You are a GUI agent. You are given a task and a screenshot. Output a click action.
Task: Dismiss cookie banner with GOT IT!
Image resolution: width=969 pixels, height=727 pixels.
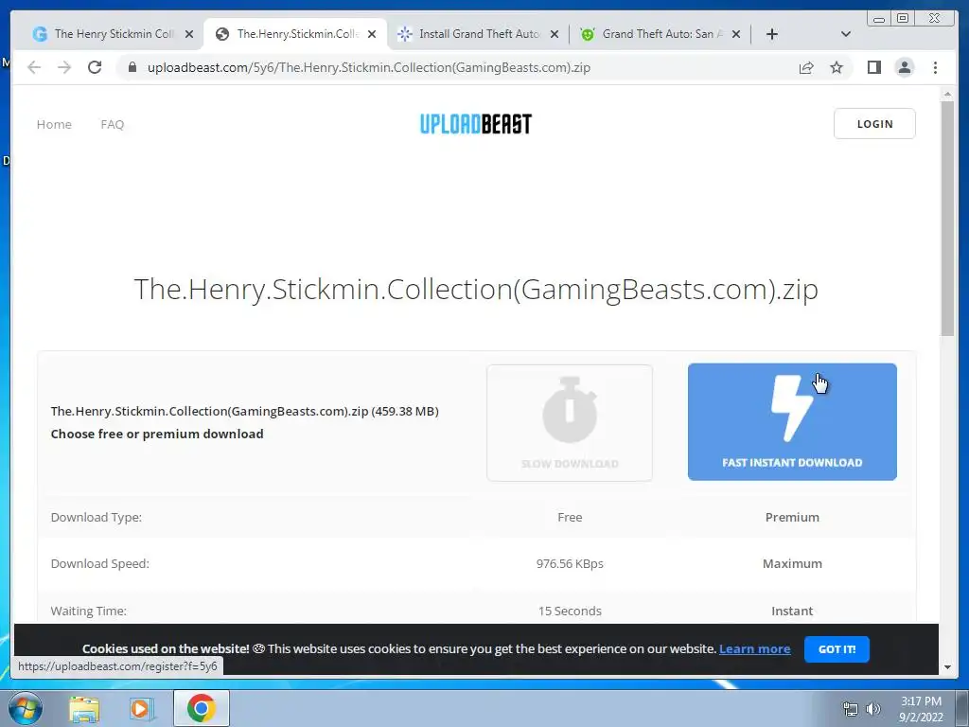point(837,649)
